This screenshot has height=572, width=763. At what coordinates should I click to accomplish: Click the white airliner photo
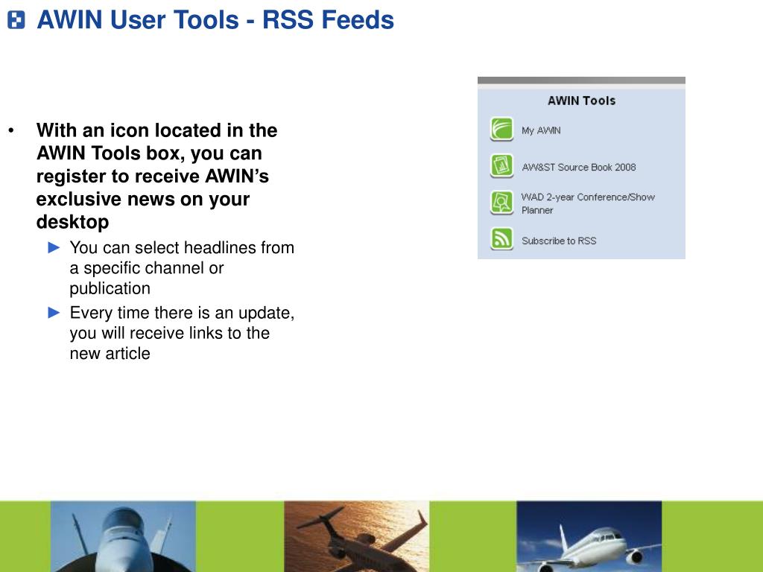(x=589, y=536)
